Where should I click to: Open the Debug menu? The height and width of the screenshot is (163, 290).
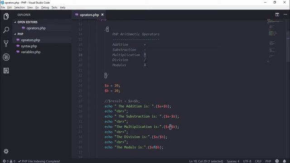tap(45, 7)
